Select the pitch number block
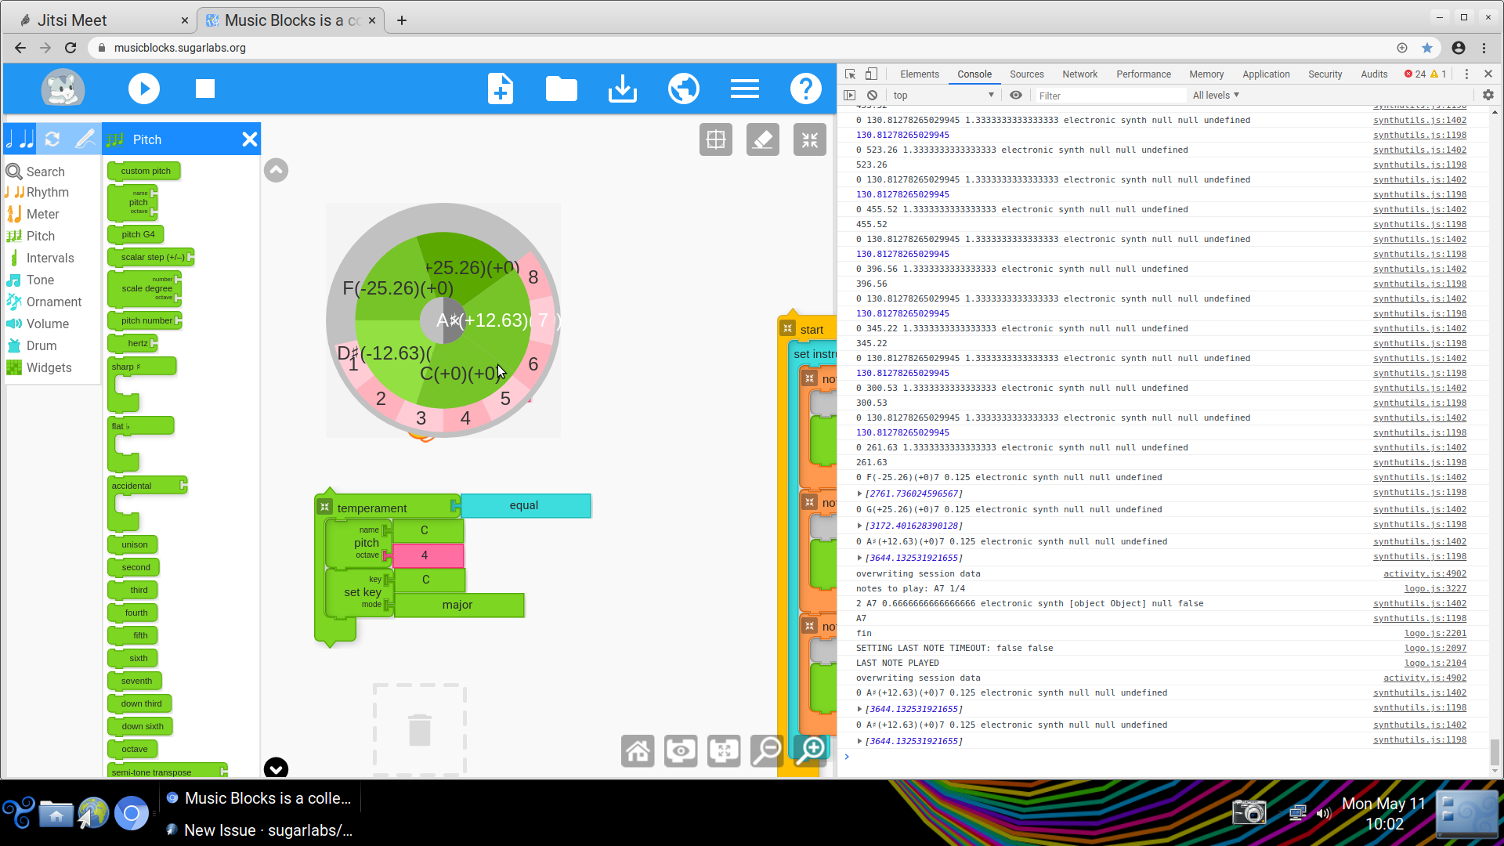Screen dimensions: 1504x846 145,320
